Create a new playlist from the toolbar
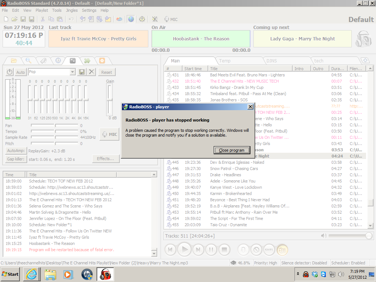 [x=6, y=19]
